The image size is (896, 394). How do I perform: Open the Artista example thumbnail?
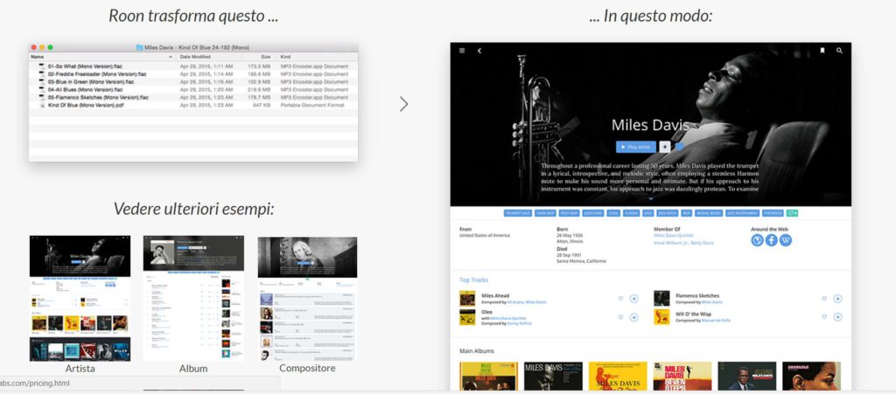tap(80, 298)
